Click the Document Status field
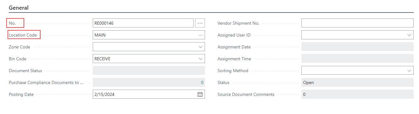 click(x=149, y=71)
